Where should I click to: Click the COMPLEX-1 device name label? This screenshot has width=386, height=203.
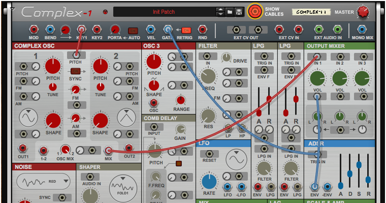tap(311, 12)
